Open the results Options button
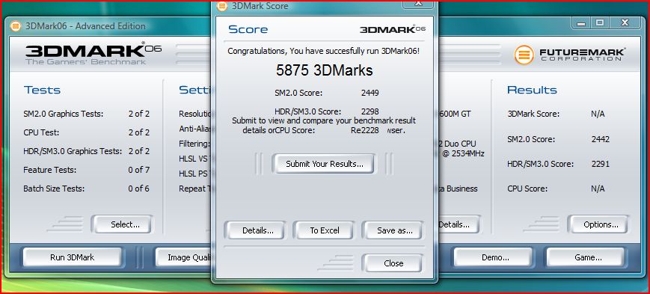The height and width of the screenshot is (294, 650). point(599,224)
